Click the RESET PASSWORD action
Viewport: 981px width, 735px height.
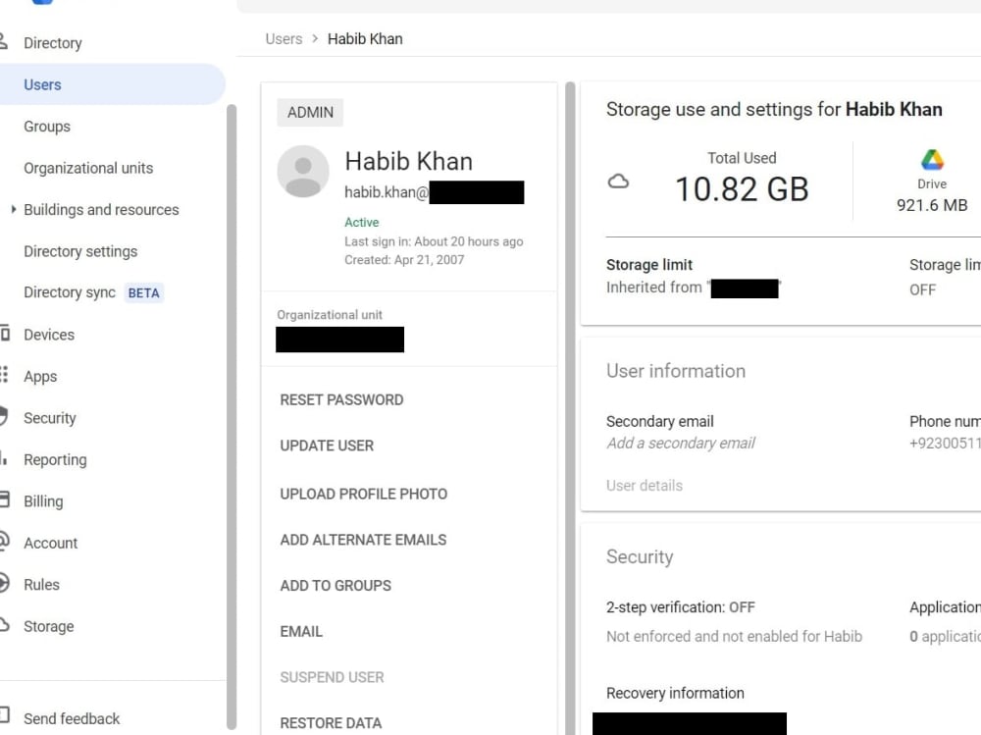[x=341, y=400]
